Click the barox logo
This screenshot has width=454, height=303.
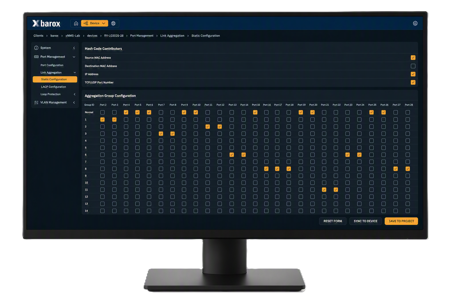coord(46,23)
